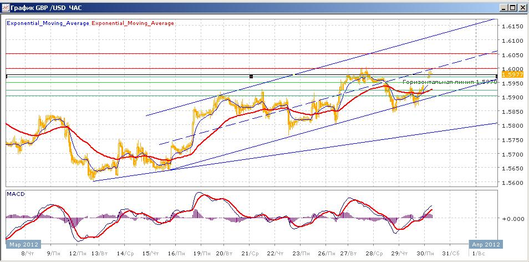Click the '30/Пн' date label

[x=426, y=253]
